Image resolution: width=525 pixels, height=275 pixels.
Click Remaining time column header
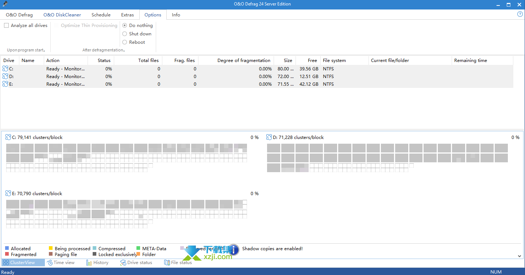tap(482, 61)
